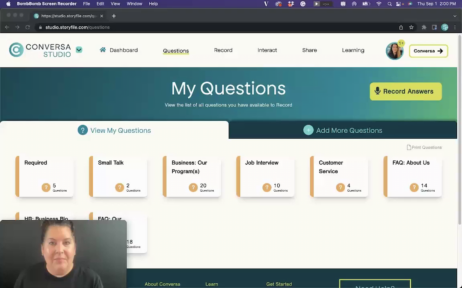Click the Dashboard home icon
Screen dimensions: 462x288
[103, 49]
